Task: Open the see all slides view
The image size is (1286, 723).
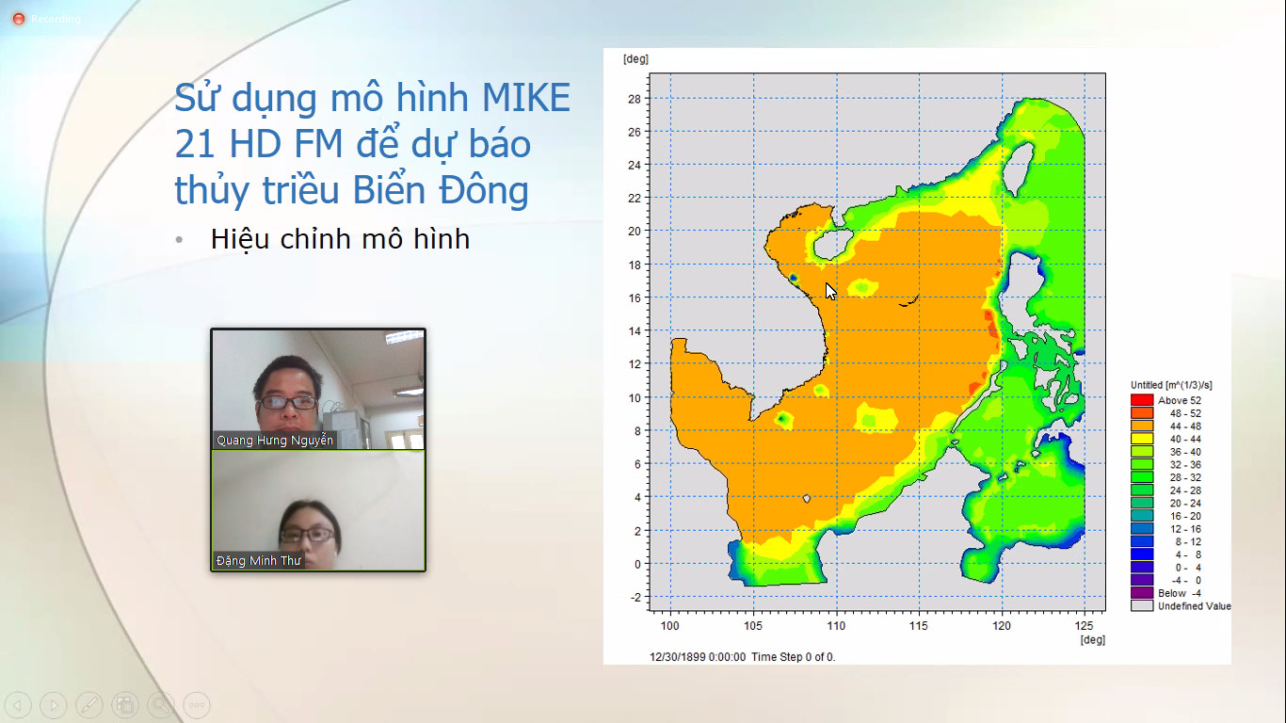Action: click(x=125, y=704)
